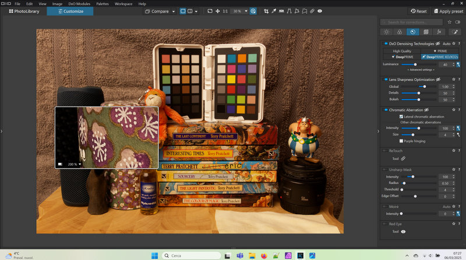Open the ReTouch bandage tool in toolbar

point(312,11)
